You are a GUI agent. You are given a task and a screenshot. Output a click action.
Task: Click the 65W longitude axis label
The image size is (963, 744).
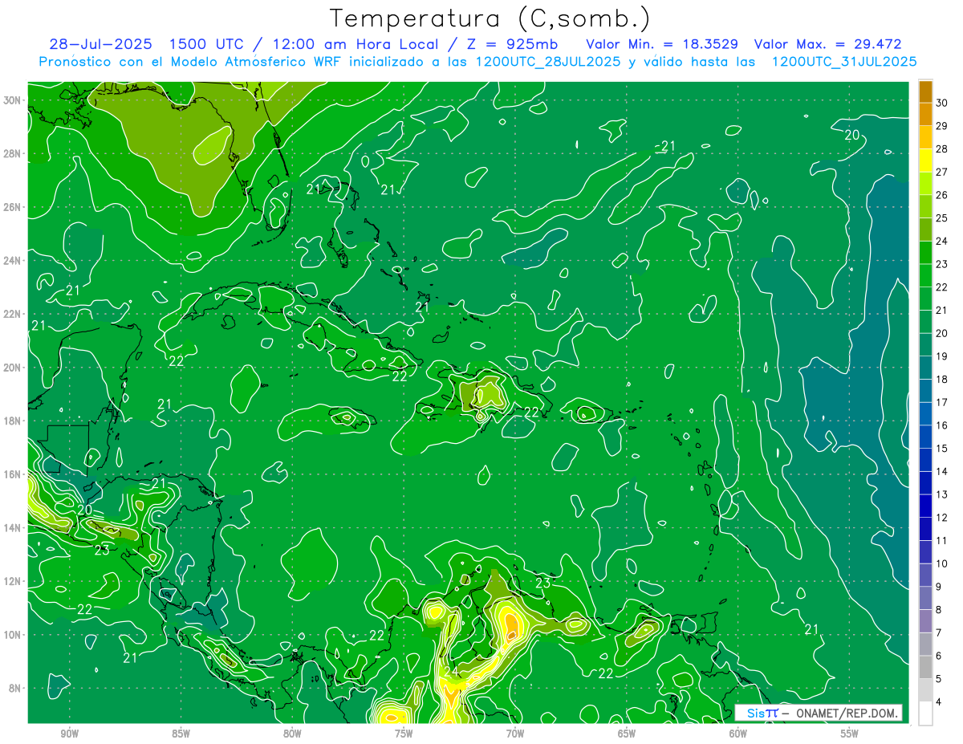tap(627, 734)
